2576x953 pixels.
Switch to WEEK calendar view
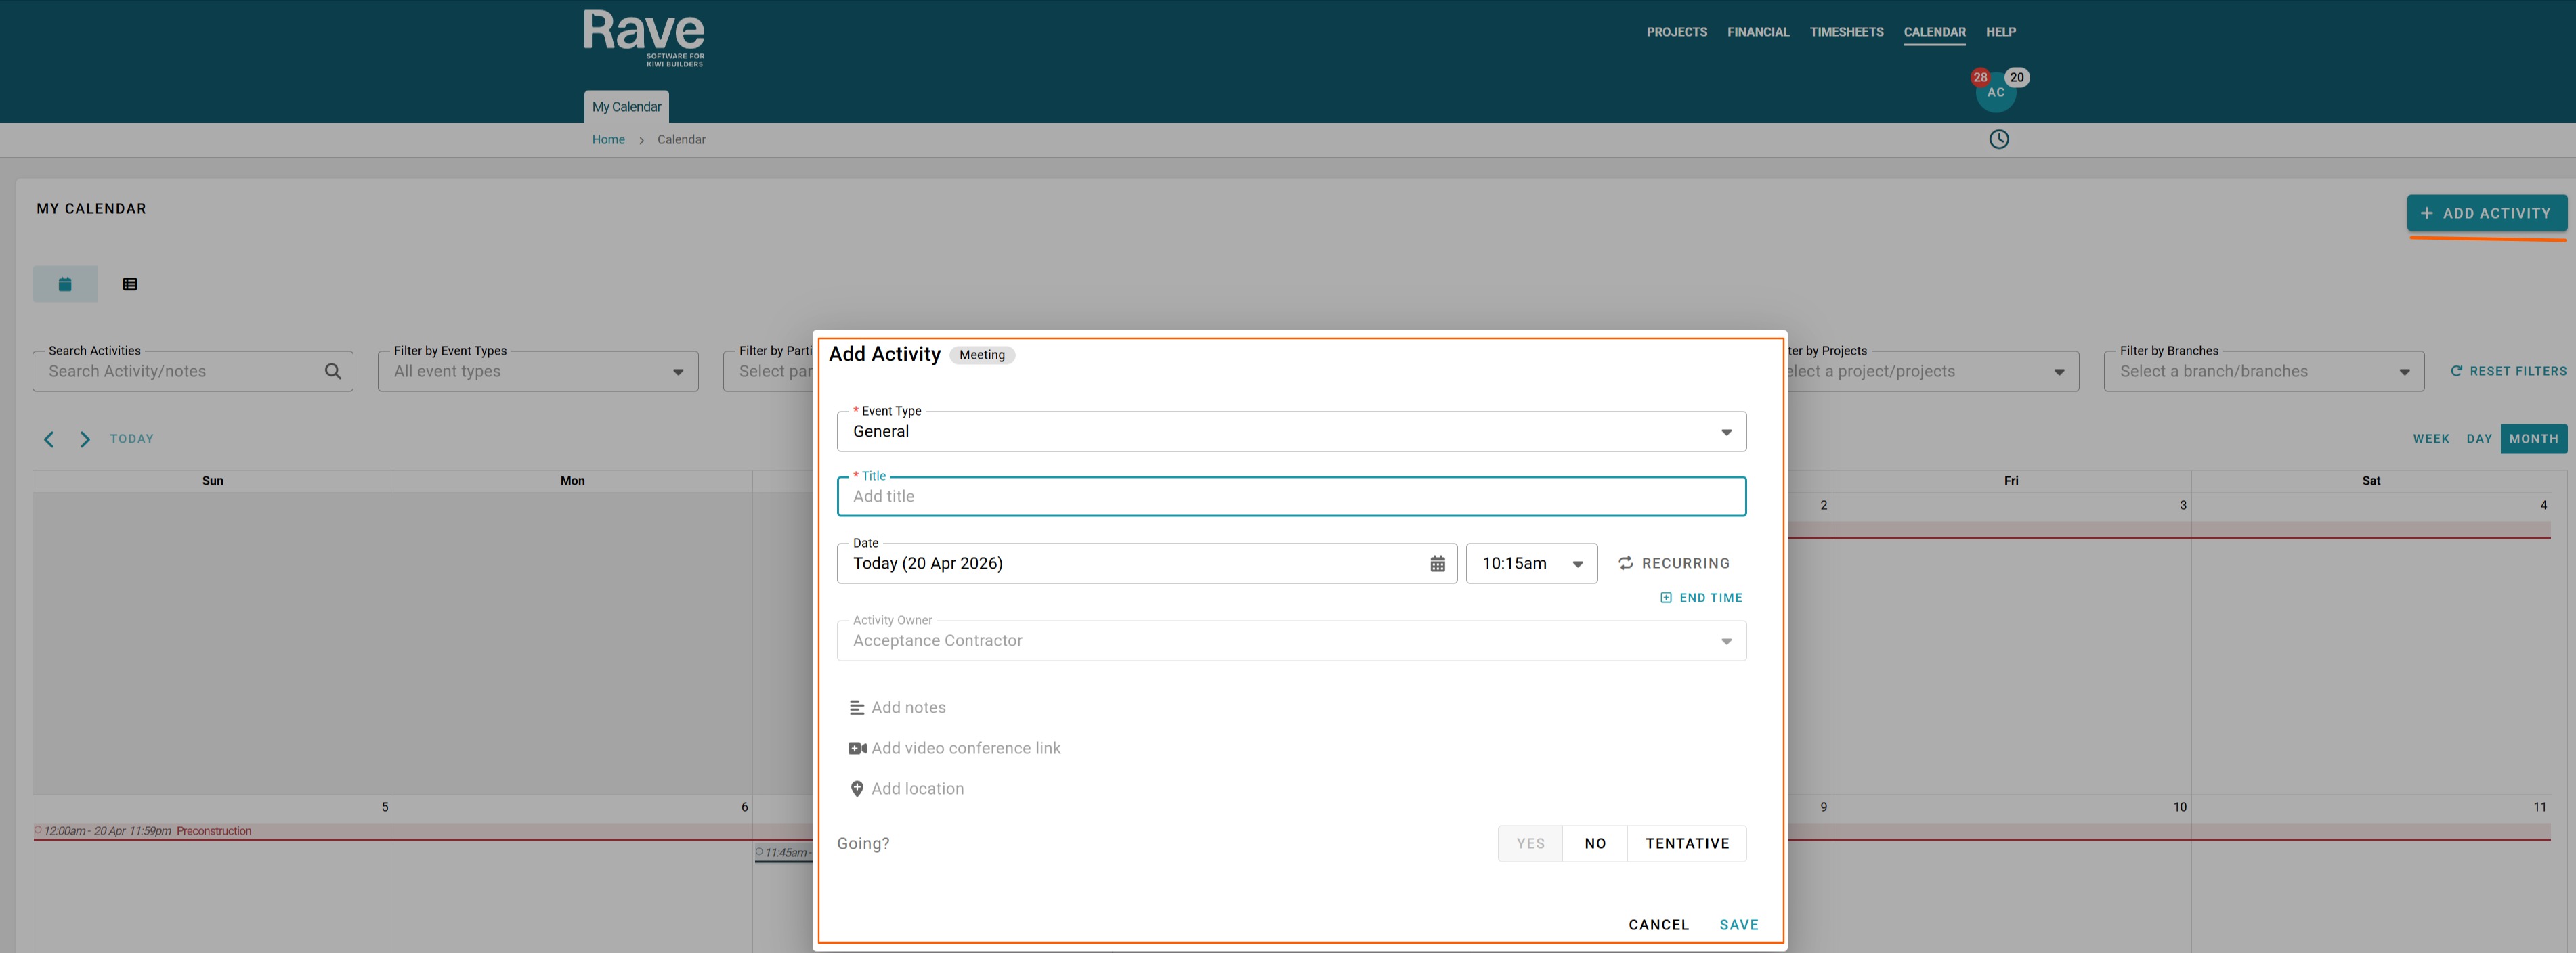2430,439
